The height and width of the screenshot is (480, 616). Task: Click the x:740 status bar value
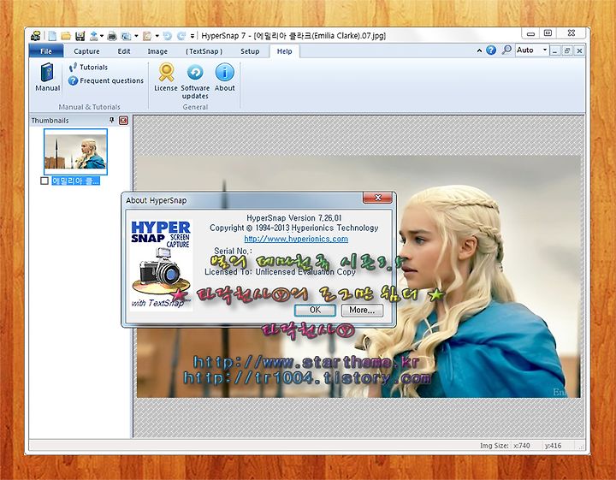pyautogui.click(x=522, y=446)
